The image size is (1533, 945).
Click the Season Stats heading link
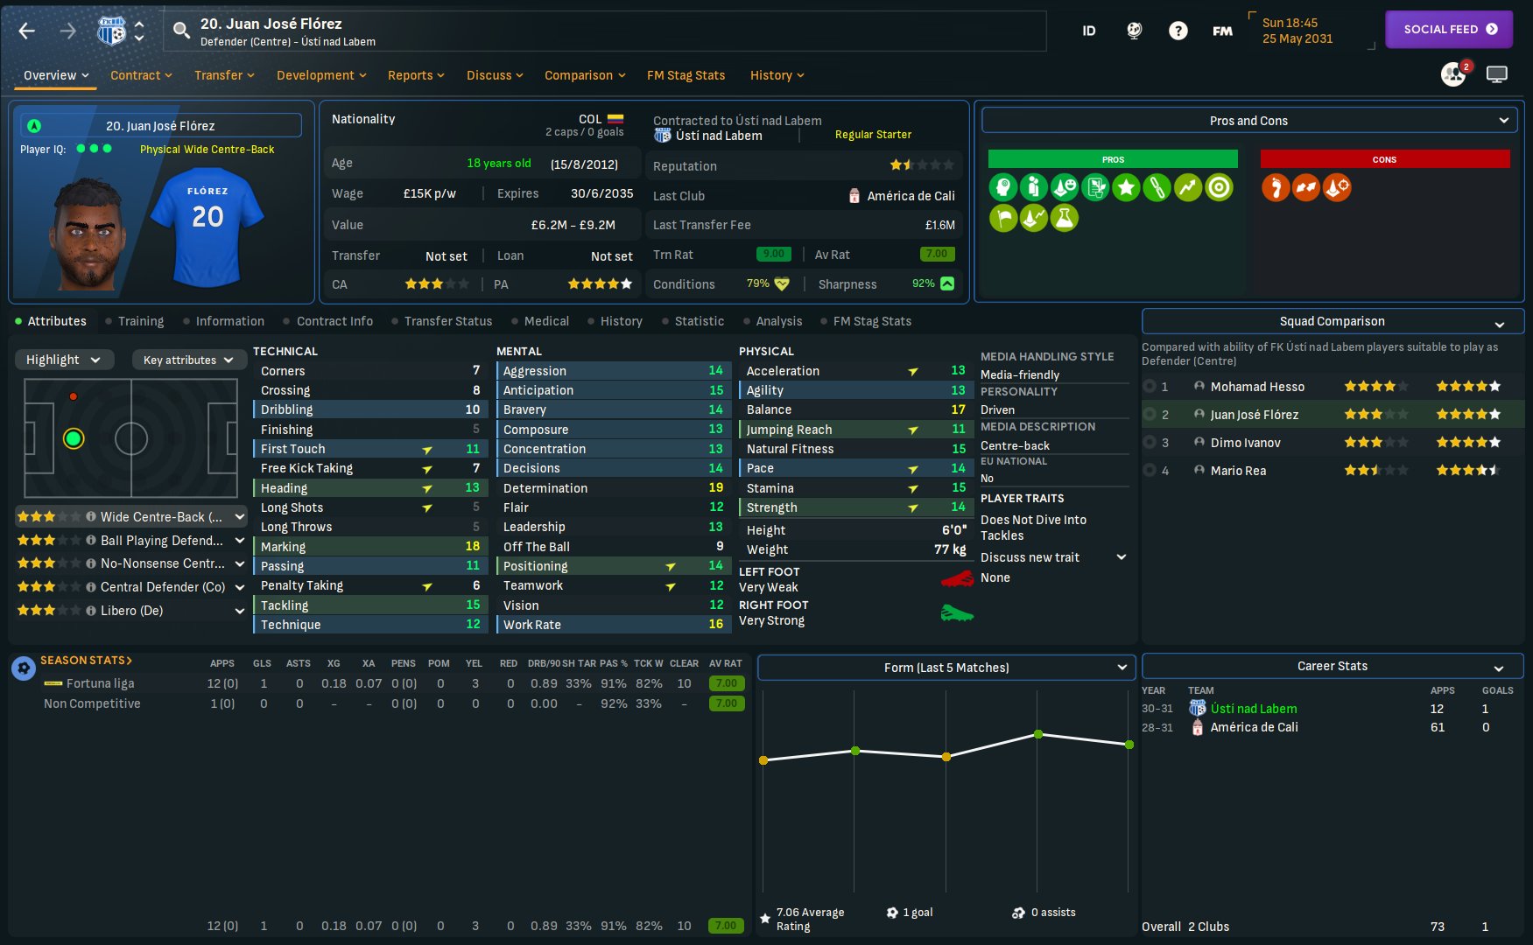tap(86, 661)
